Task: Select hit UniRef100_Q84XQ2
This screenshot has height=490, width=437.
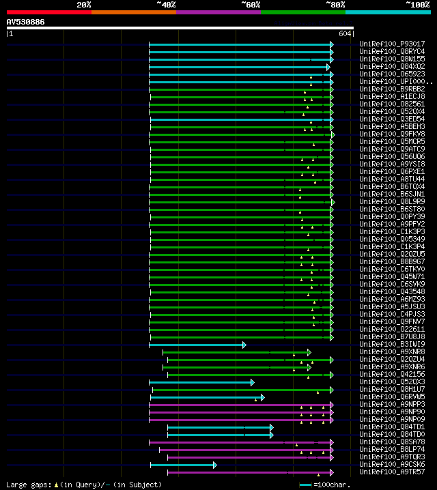Action: 392,66
